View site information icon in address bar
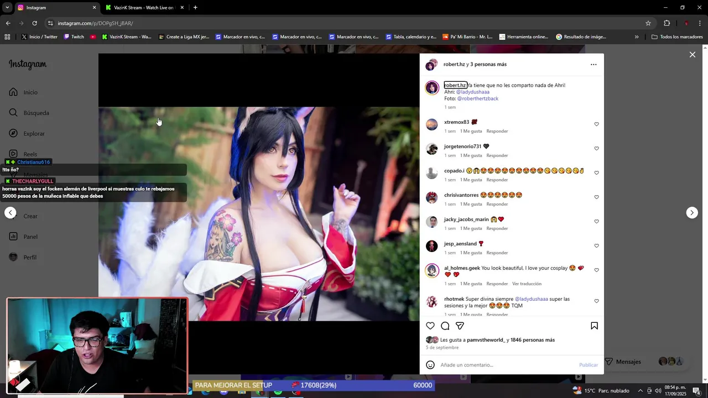The height and width of the screenshot is (398, 708). pos(50,23)
